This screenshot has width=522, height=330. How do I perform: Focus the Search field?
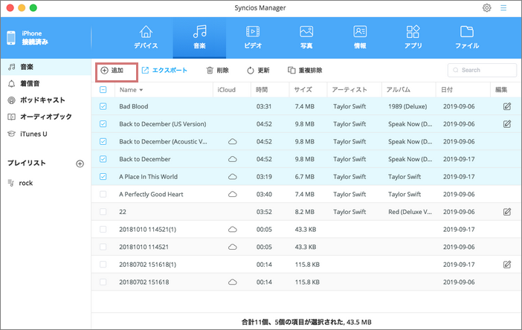(x=482, y=70)
